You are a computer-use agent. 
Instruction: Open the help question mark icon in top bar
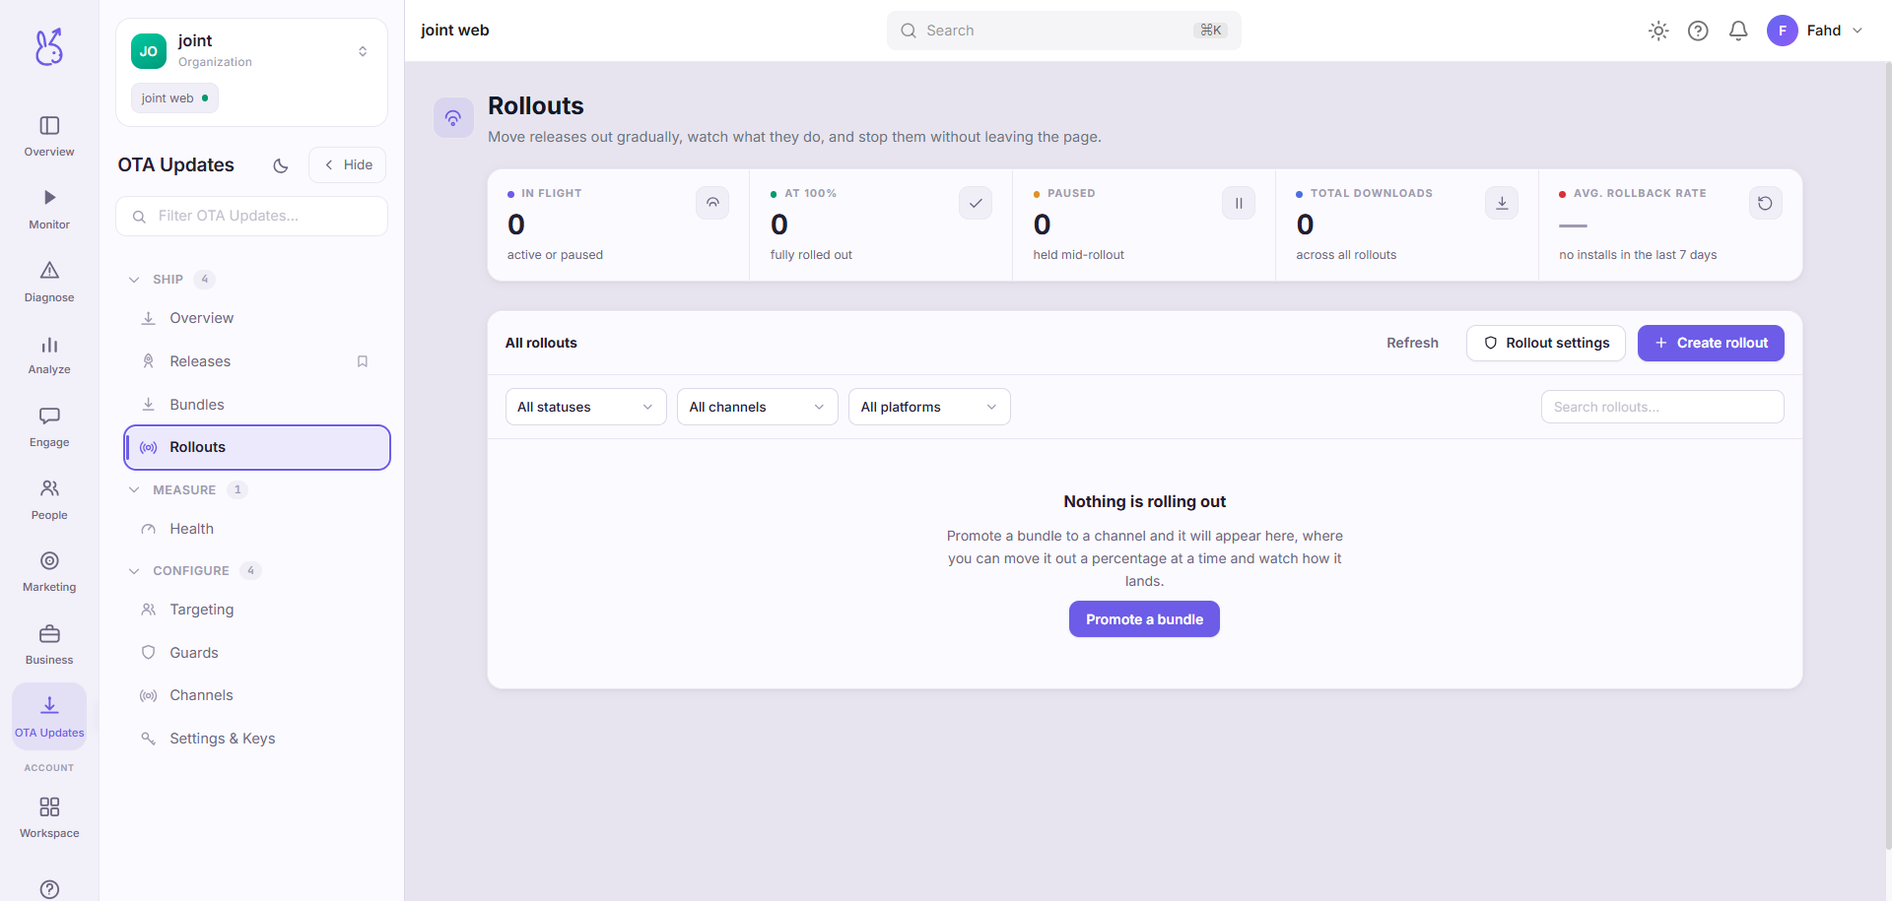[1698, 31]
